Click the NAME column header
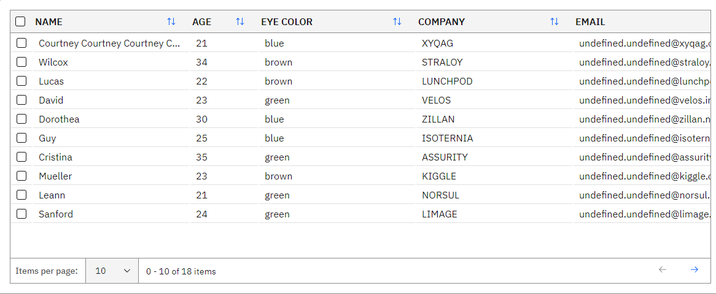This screenshot has width=716, height=294. (x=49, y=21)
